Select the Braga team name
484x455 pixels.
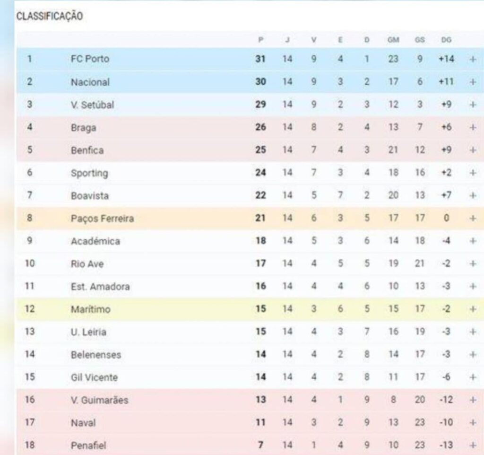tap(84, 127)
